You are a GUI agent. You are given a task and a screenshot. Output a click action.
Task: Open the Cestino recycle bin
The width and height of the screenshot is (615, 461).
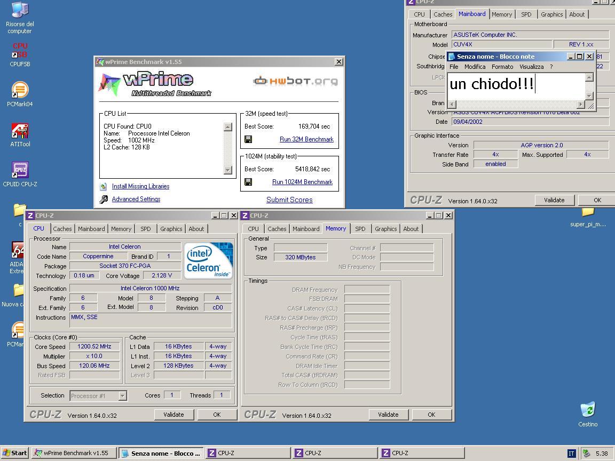click(x=588, y=414)
